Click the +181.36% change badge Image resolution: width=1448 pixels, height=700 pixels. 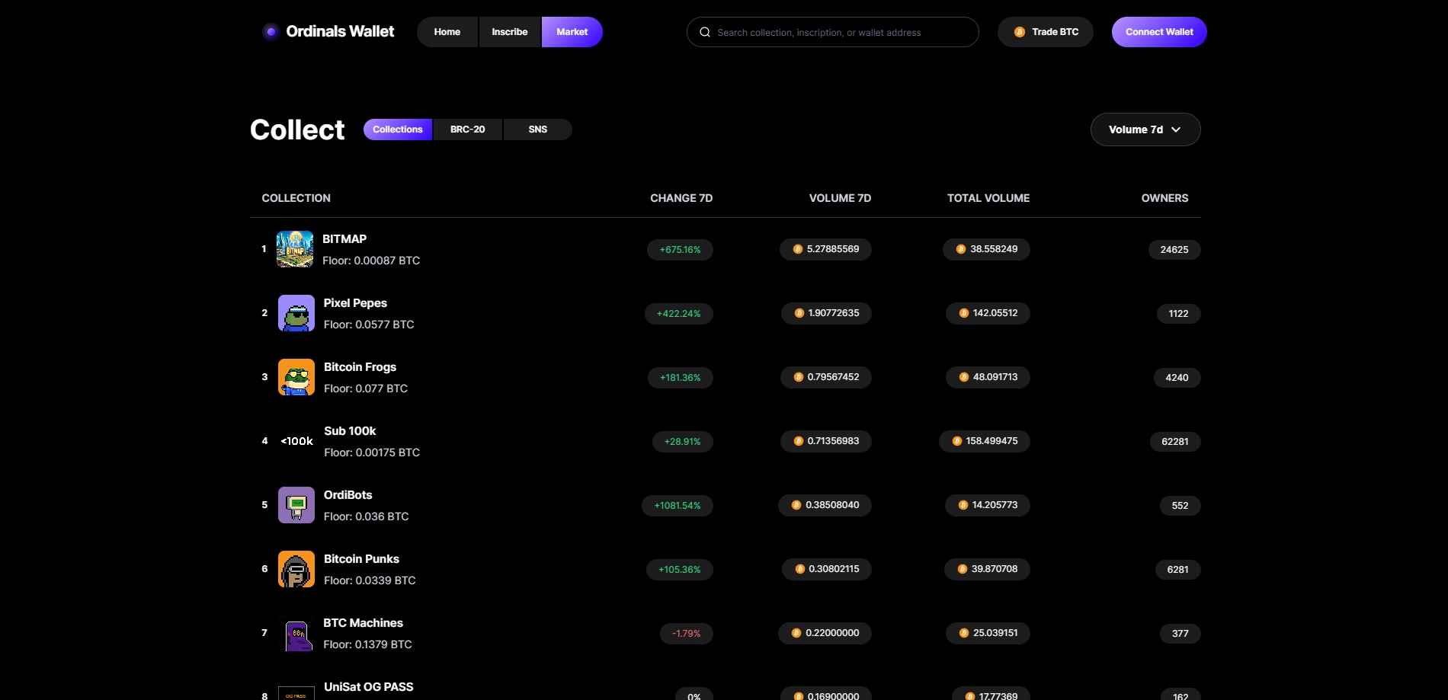click(681, 377)
